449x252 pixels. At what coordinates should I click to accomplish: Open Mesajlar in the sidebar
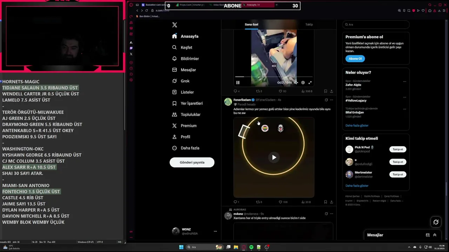184,70
